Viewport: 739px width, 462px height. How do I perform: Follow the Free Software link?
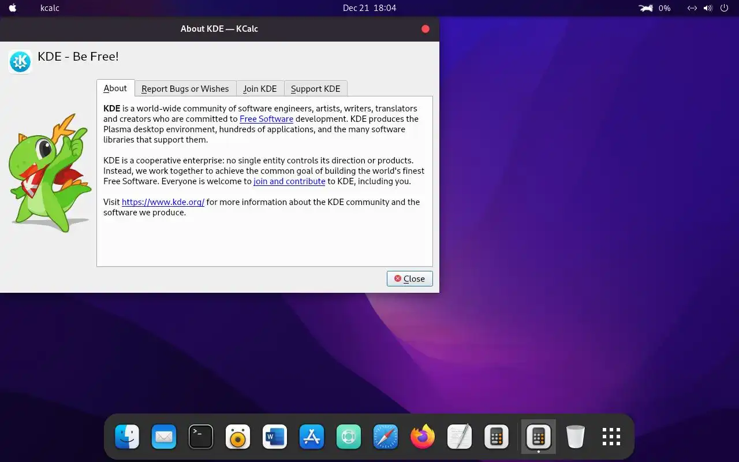[x=266, y=119]
